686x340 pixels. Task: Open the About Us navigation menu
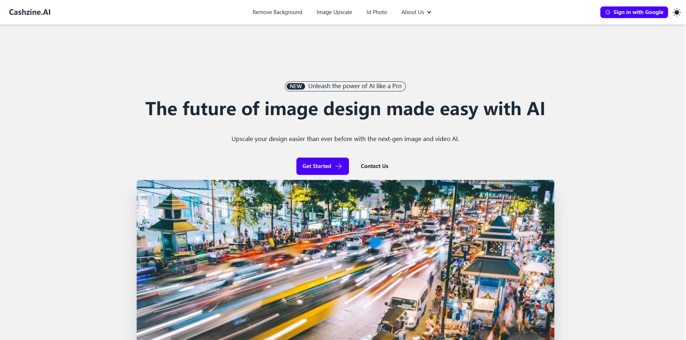coord(412,12)
